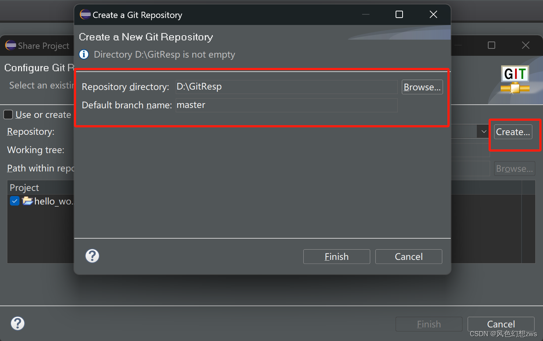Click the Default branch name field showing master
This screenshot has width=543, height=341.
(287, 105)
